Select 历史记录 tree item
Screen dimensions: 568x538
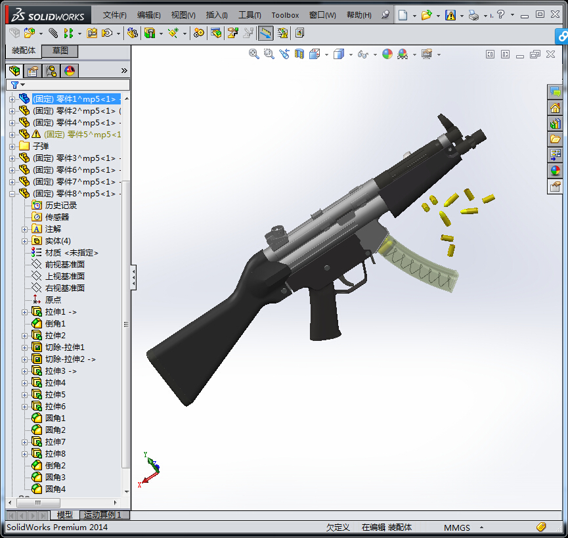[61, 206]
